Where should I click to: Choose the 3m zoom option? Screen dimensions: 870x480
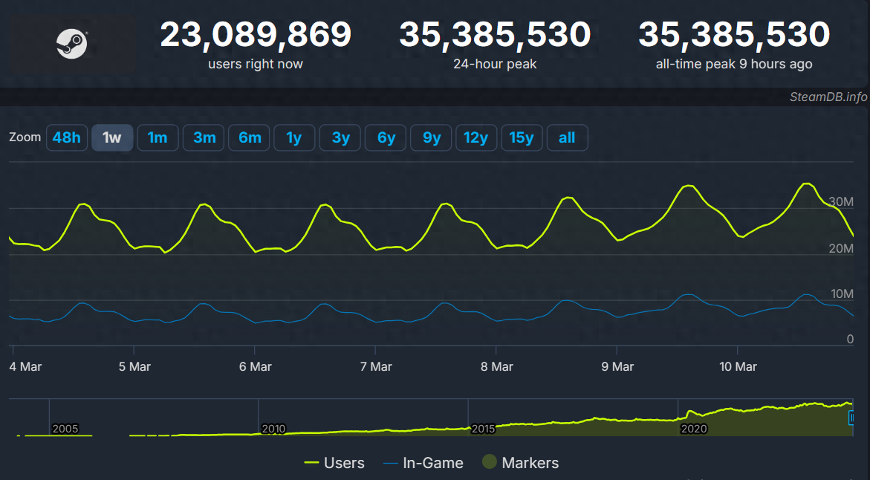[204, 137]
